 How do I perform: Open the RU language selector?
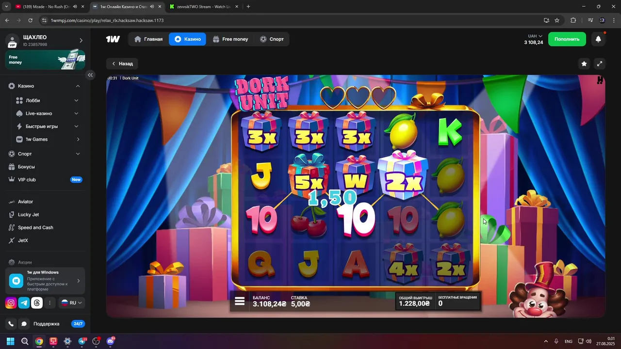[71, 303]
